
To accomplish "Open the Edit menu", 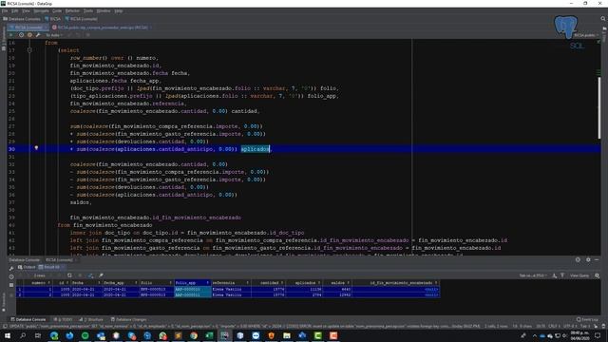I will point(15,10).
